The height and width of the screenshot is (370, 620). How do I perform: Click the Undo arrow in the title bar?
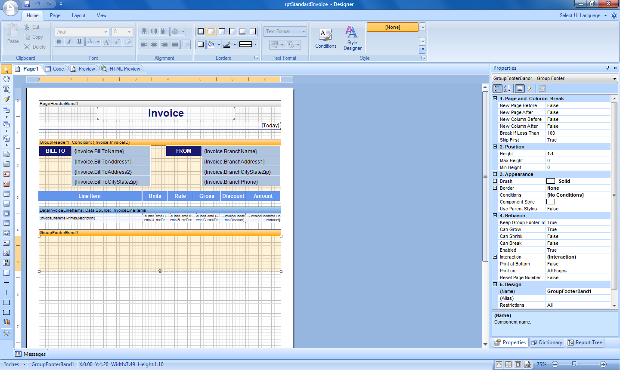click(x=38, y=4)
